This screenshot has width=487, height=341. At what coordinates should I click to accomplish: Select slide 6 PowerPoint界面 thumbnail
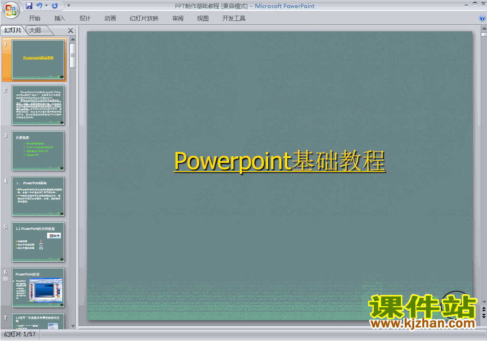coord(38,288)
